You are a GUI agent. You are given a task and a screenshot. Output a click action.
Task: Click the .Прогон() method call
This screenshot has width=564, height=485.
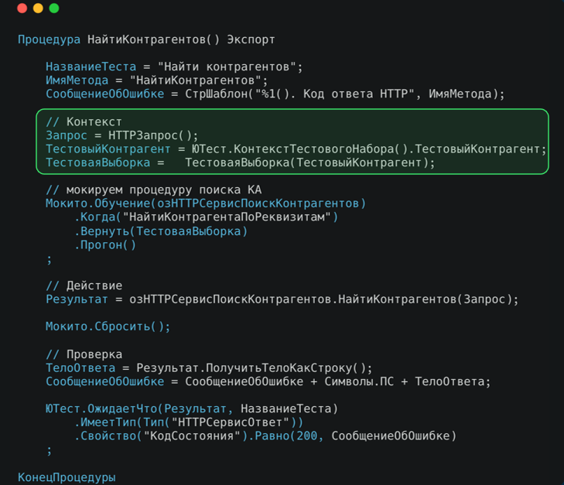click(105, 245)
